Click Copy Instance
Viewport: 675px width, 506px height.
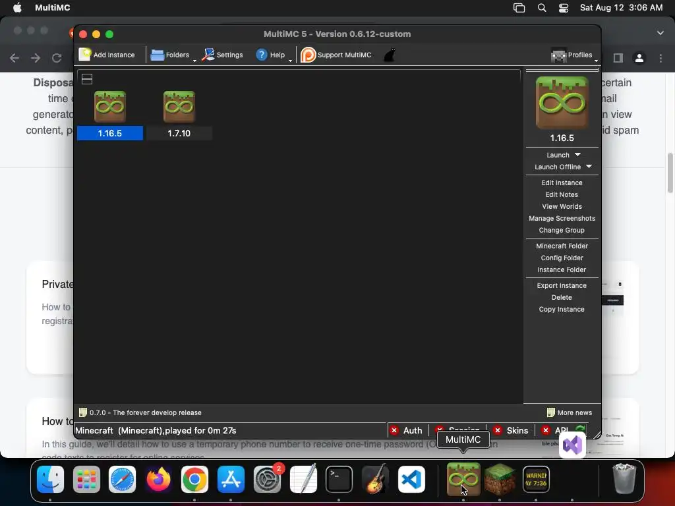[x=562, y=310]
